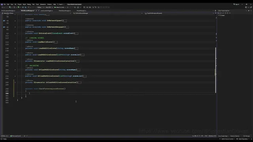The width and height of the screenshot is (253, 142).
Task: Expand the LoadAdditiveScene method
Action: (x=15, y=48)
